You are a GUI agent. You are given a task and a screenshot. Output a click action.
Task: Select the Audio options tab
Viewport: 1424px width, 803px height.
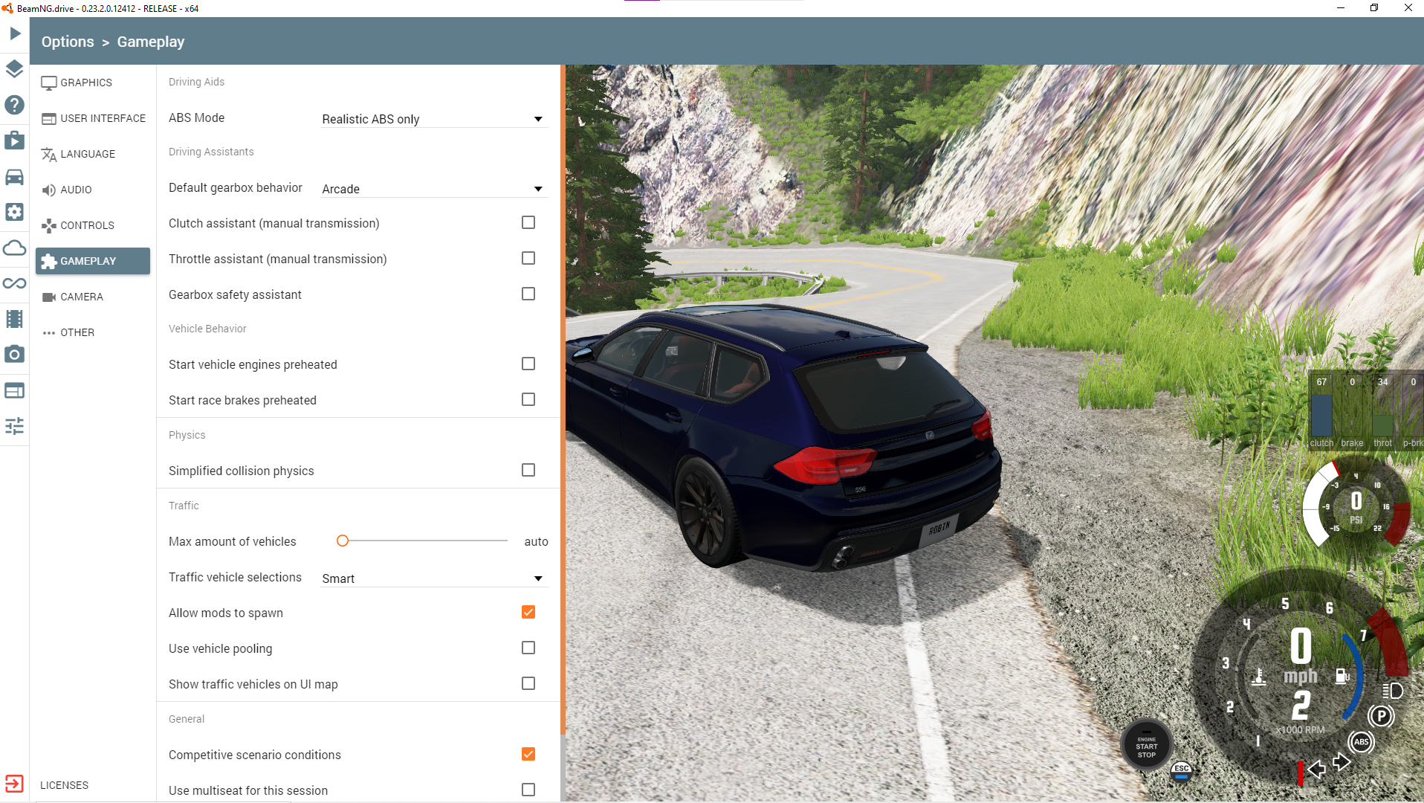tap(93, 190)
